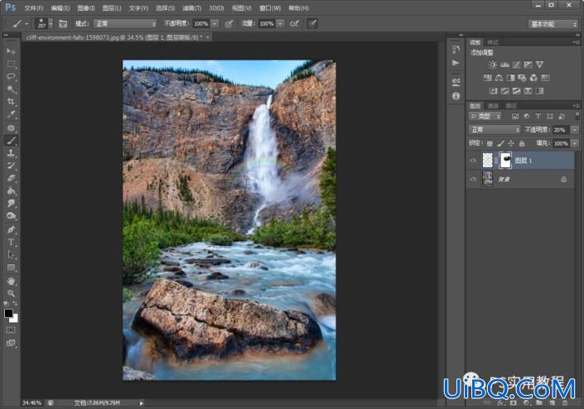Select the Eraser tool
Viewport: 584px width, 409px height.
(11, 178)
